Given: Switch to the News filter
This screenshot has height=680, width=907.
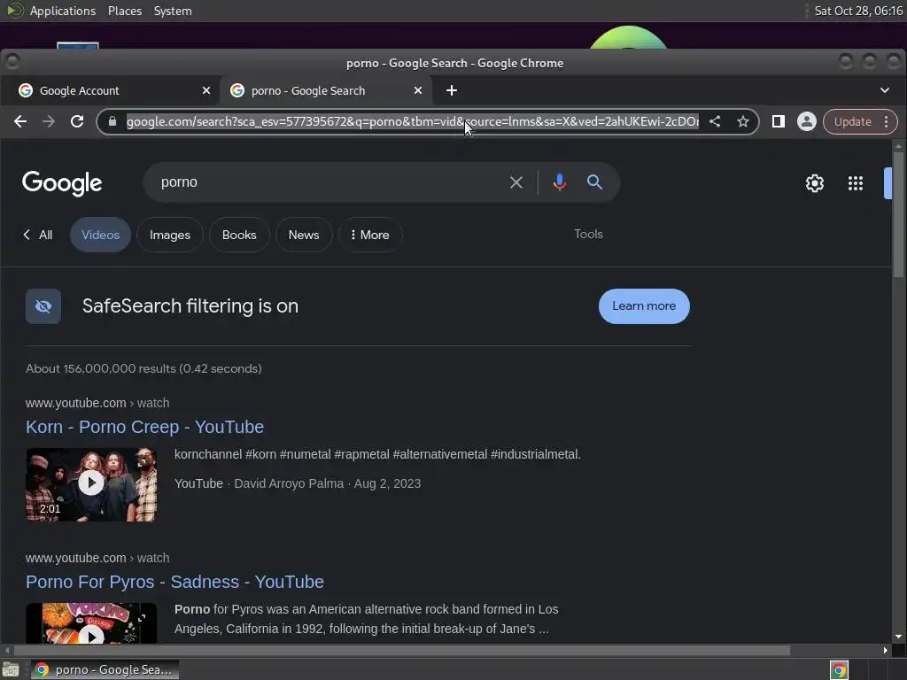Looking at the screenshot, I should tap(304, 235).
